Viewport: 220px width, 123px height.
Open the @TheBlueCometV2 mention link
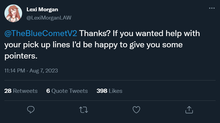[x=40, y=33]
